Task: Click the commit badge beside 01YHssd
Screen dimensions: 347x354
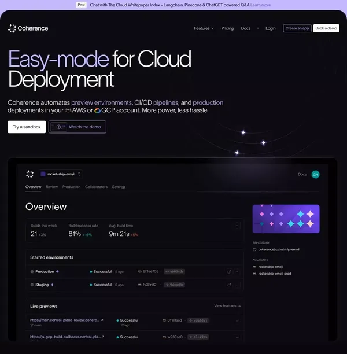Action: [x=198, y=320]
